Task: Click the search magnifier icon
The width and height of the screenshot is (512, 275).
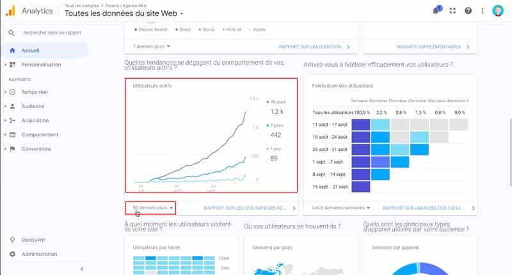Action: click(x=12, y=33)
